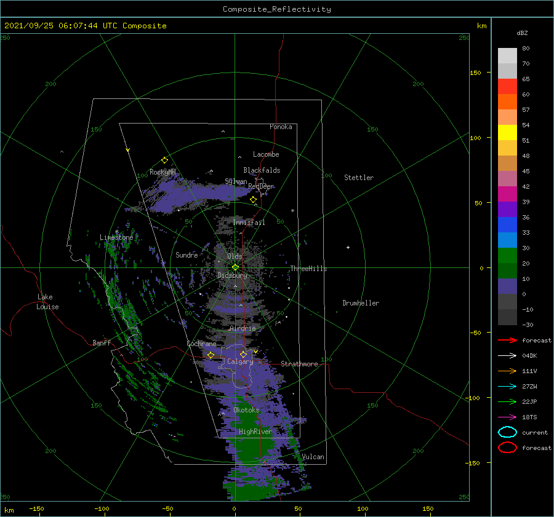
Task: Click the Lacombe city label
Action: 266,154
